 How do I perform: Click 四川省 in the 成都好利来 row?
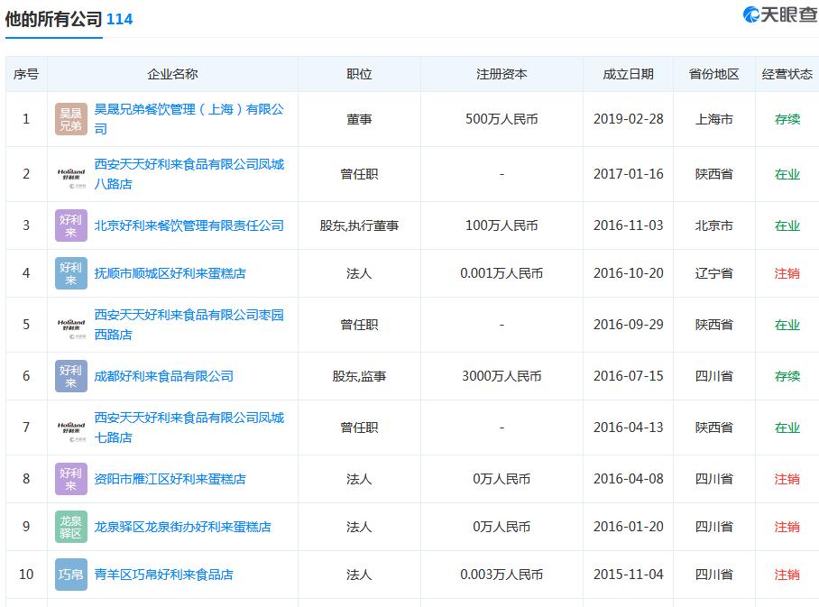click(714, 376)
